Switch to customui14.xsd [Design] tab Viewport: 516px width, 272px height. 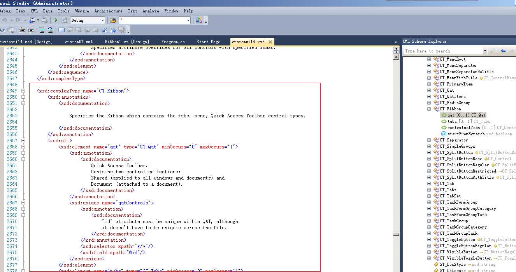coord(26,42)
